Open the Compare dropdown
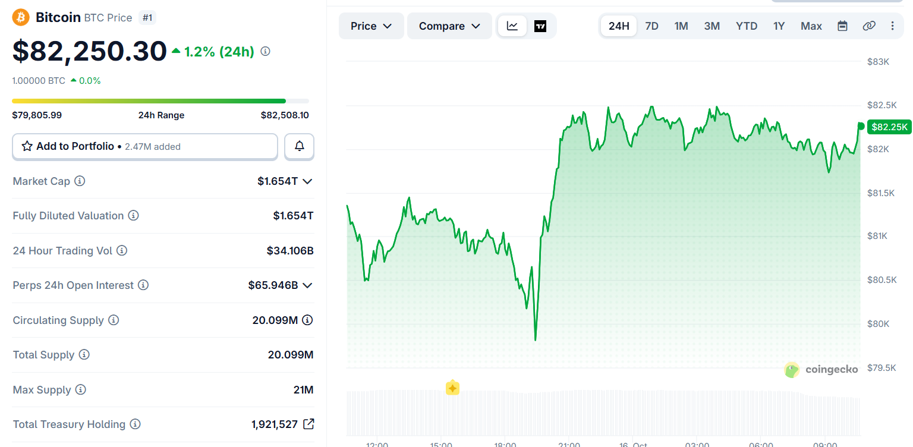This screenshot has height=447, width=913. (x=449, y=26)
